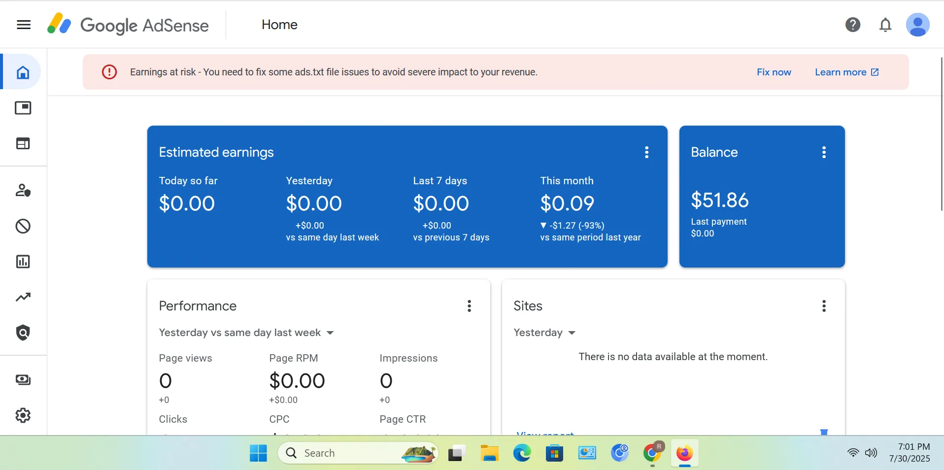Click the red earnings-at-risk alert icon
Screen dimensions: 944x470
point(109,72)
